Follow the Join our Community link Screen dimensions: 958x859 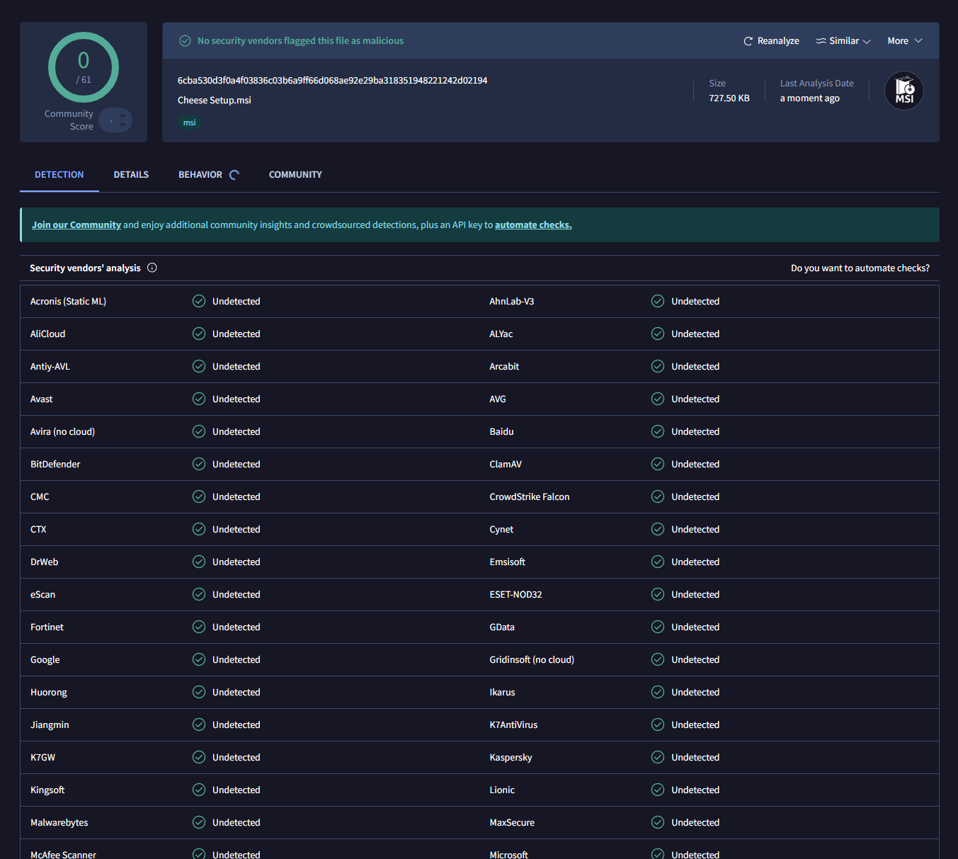(76, 225)
